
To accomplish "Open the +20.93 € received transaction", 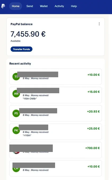I will (56, 113).
